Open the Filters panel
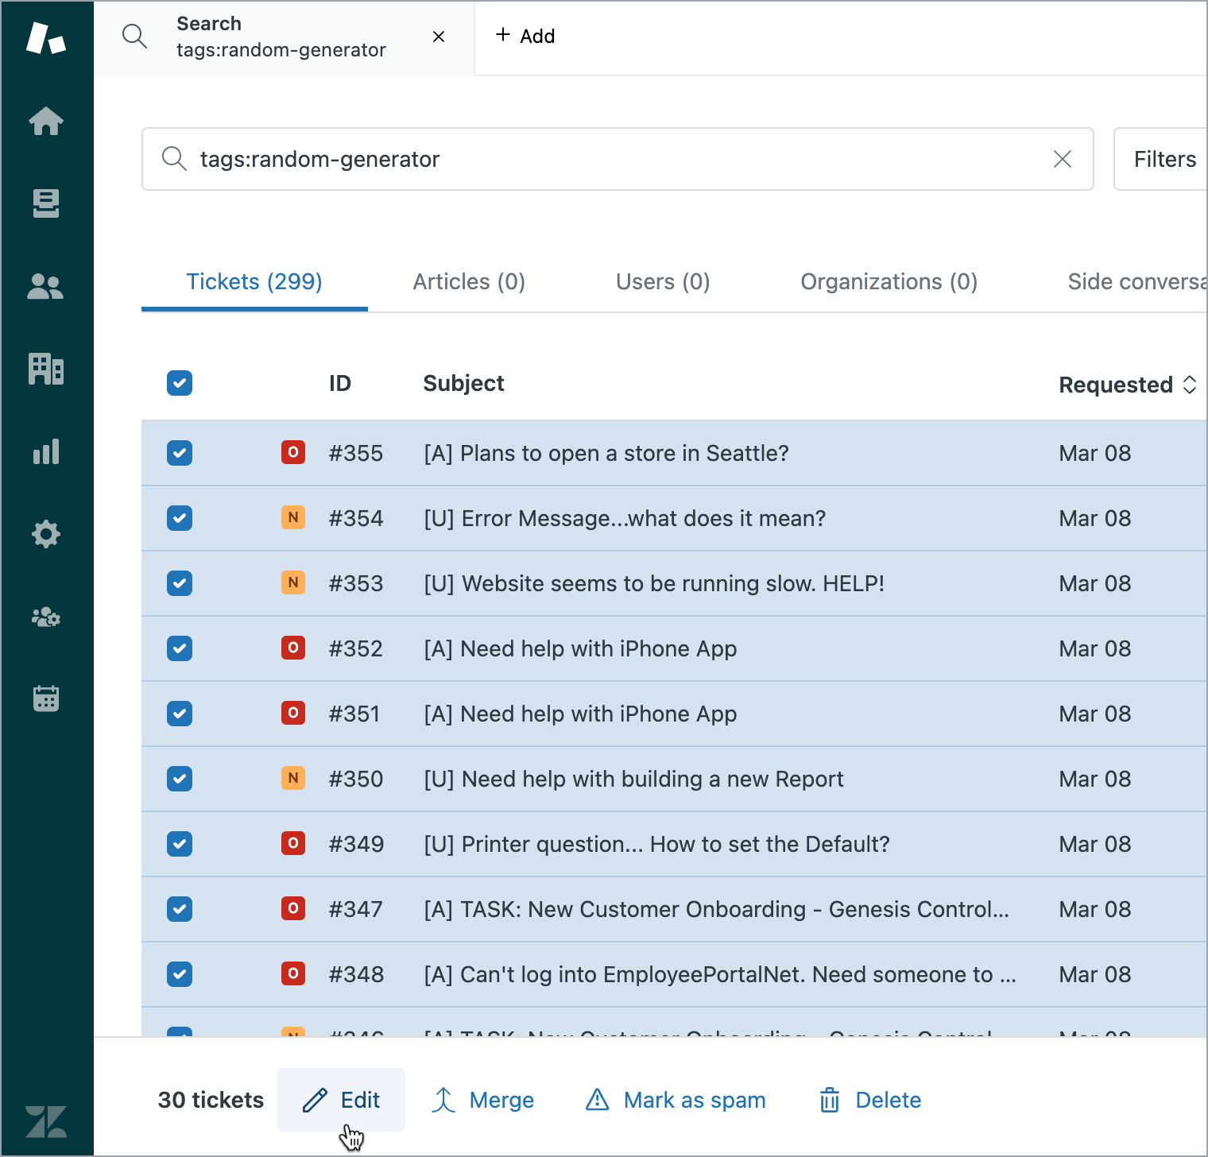The width and height of the screenshot is (1208, 1157). click(x=1165, y=159)
